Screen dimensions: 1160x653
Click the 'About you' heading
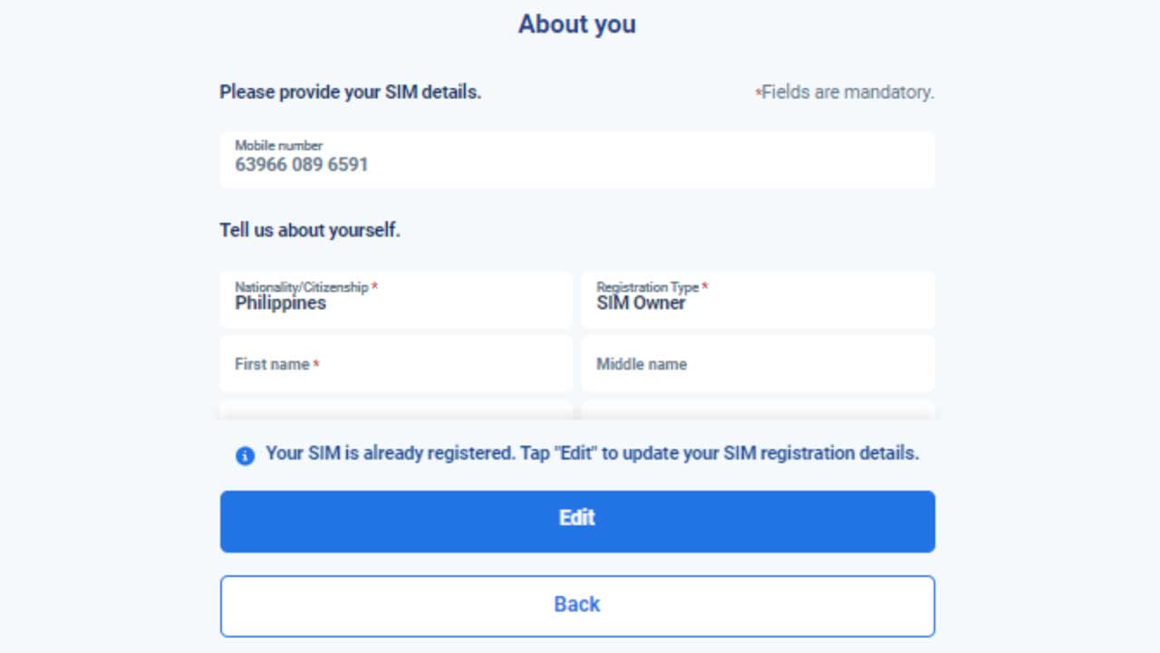577,24
